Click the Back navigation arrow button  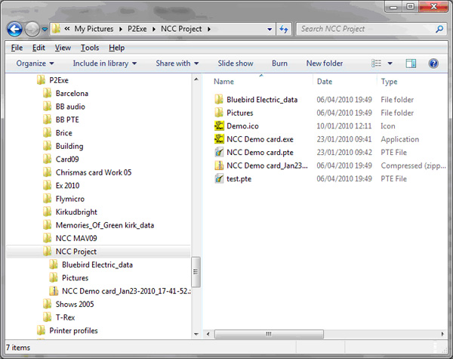tap(15, 29)
